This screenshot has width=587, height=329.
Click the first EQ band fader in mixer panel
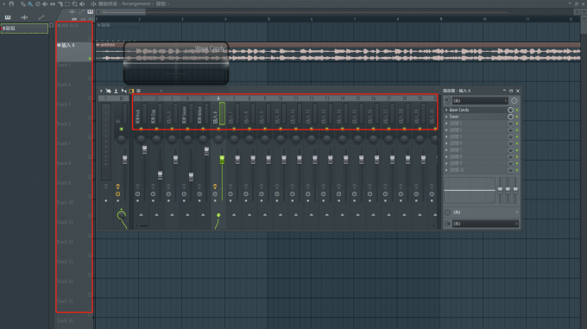pos(500,191)
